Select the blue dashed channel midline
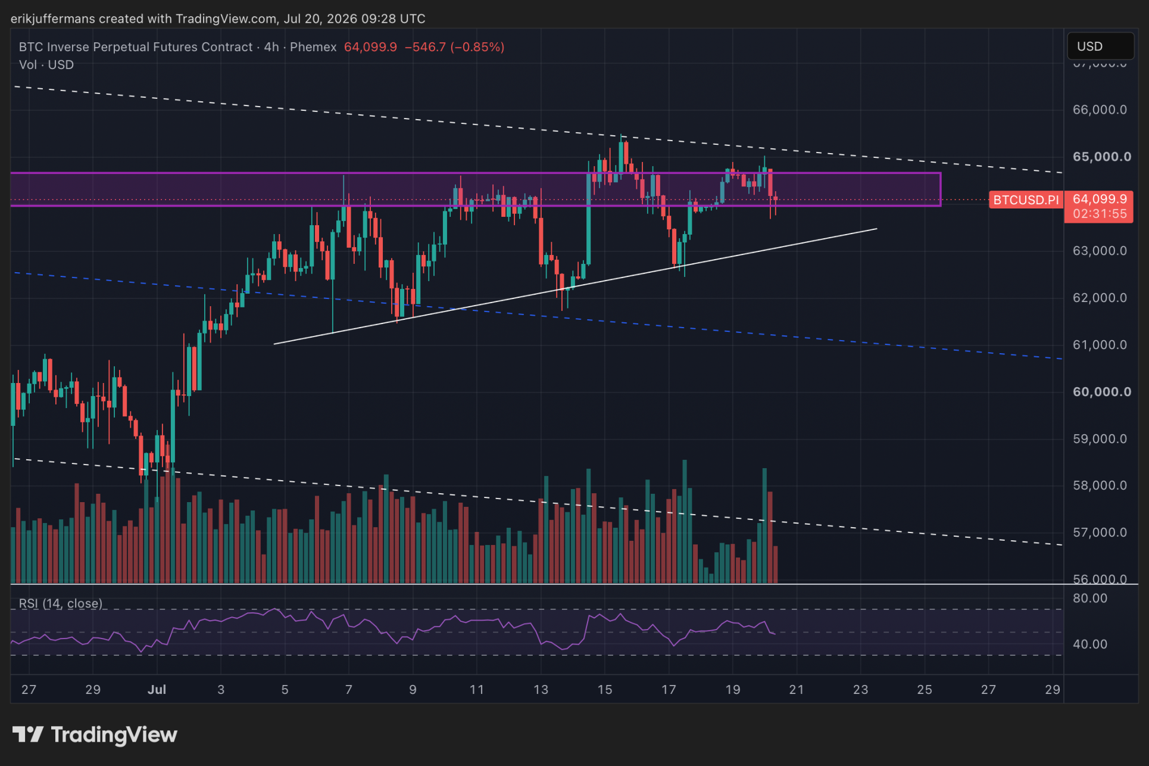Viewport: 1149px width, 766px height. (538, 316)
